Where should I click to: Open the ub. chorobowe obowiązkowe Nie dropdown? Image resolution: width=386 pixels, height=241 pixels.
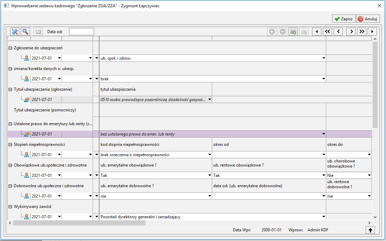[369, 175]
